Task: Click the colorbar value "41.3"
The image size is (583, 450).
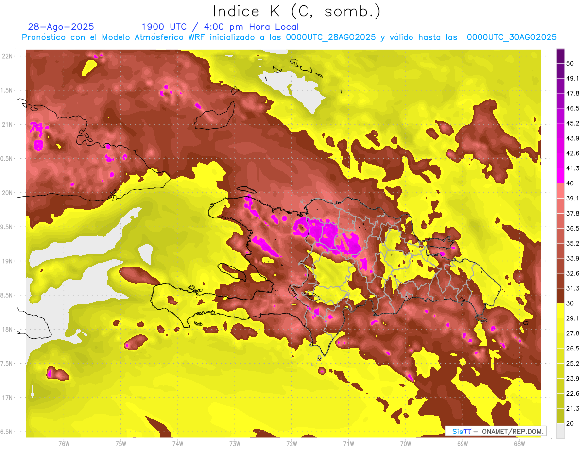Action: pos(573,168)
